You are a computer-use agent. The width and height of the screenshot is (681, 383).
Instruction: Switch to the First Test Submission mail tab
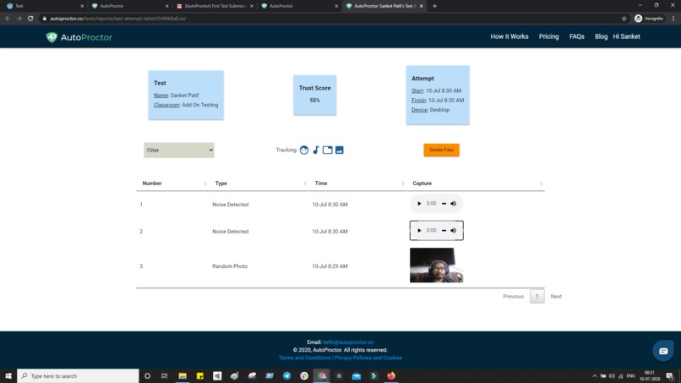(214, 6)
